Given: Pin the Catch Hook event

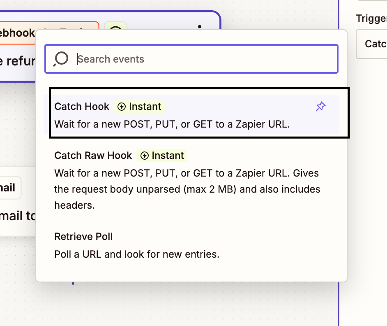Looking at the screenshot, I should (x=320, y=107).
